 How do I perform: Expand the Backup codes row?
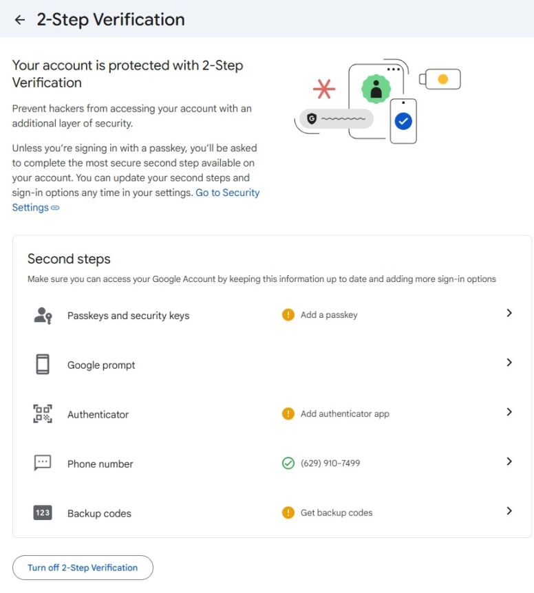[x=509, y=512]
